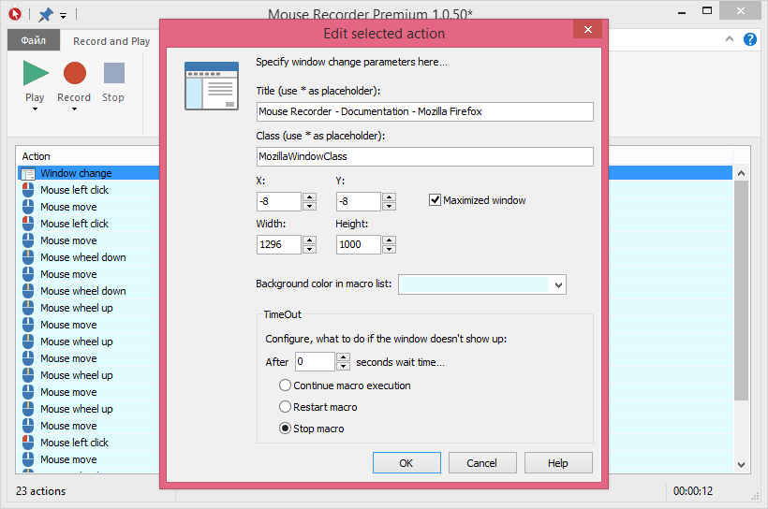Click the pin icon in title bar

(x=45, y=15)
